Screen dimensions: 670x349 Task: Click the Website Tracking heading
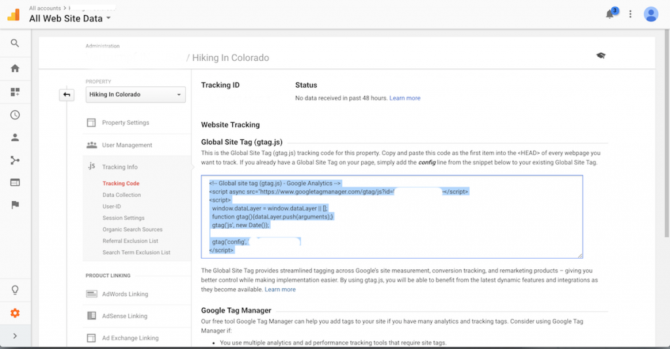pos(230,125)
